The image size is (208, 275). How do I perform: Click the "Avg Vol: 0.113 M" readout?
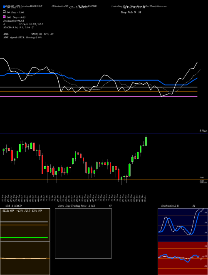[x=133, y=7]
